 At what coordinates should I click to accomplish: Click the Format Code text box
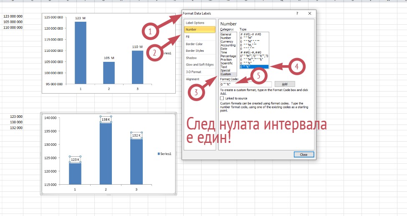(246, 84)
